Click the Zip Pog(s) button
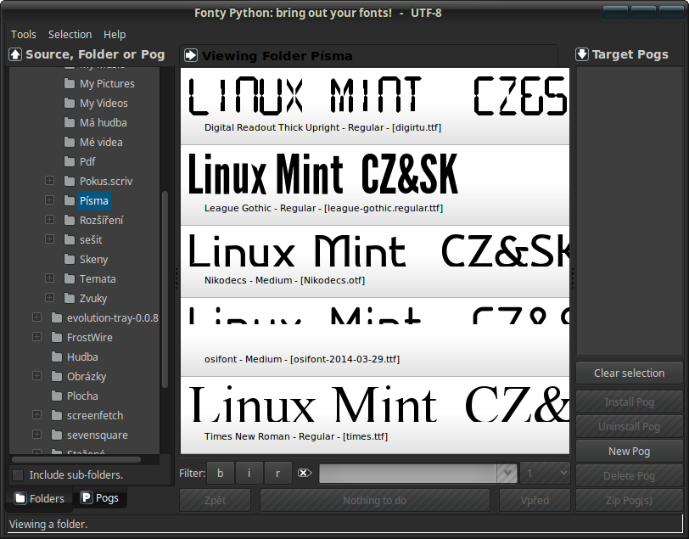This screenshot has width=689, height=539. 630,501
